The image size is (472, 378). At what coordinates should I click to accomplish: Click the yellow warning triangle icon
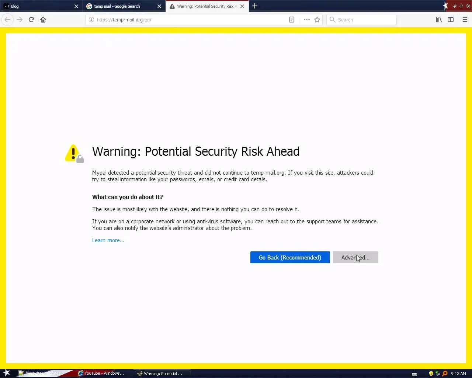click(x=74, y=153)
